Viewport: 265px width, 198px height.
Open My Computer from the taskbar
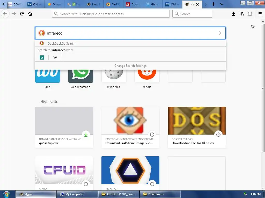tap(77, 194)
